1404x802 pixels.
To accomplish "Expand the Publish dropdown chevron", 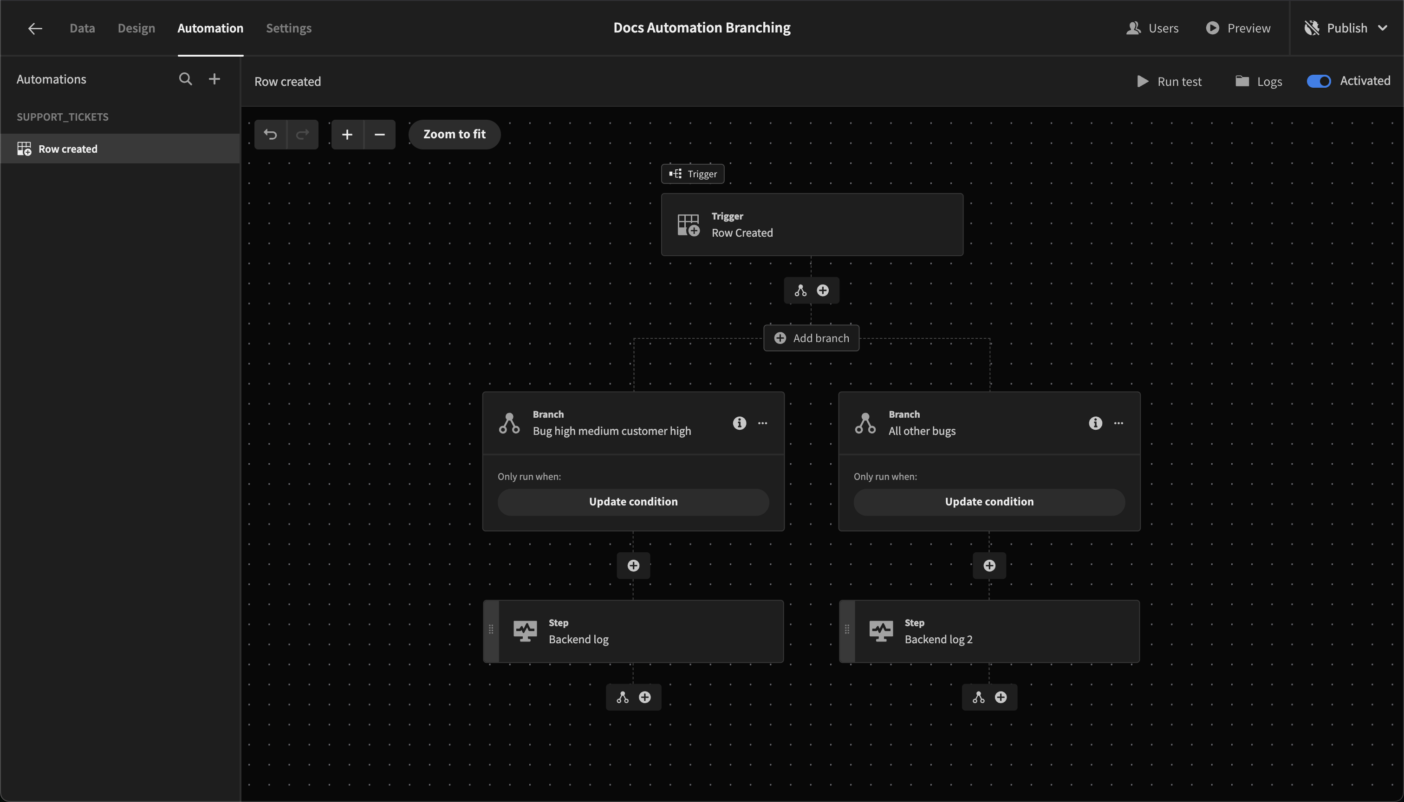I will pos(1383,28).
